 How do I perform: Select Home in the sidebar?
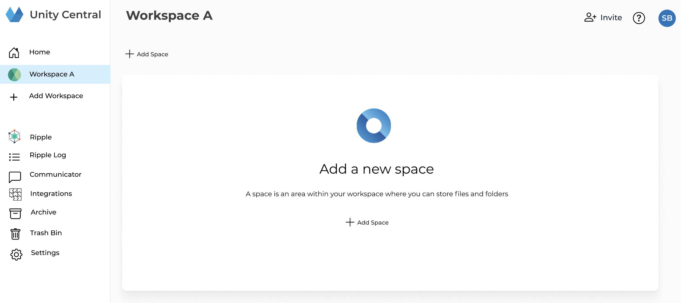39,52
